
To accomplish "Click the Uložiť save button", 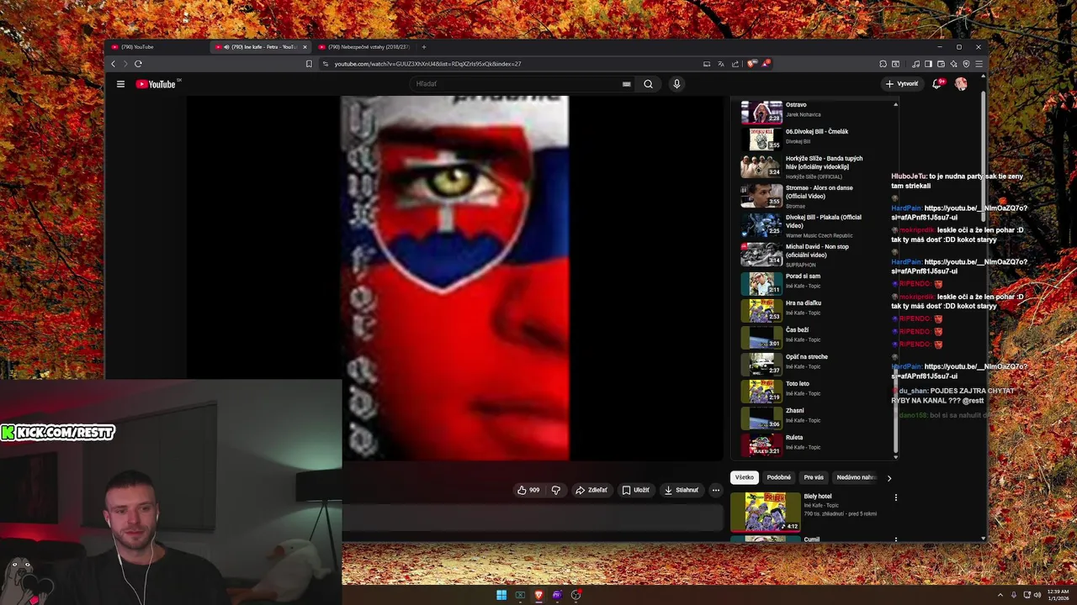I will pyautogui.click(x=635, y=490).
